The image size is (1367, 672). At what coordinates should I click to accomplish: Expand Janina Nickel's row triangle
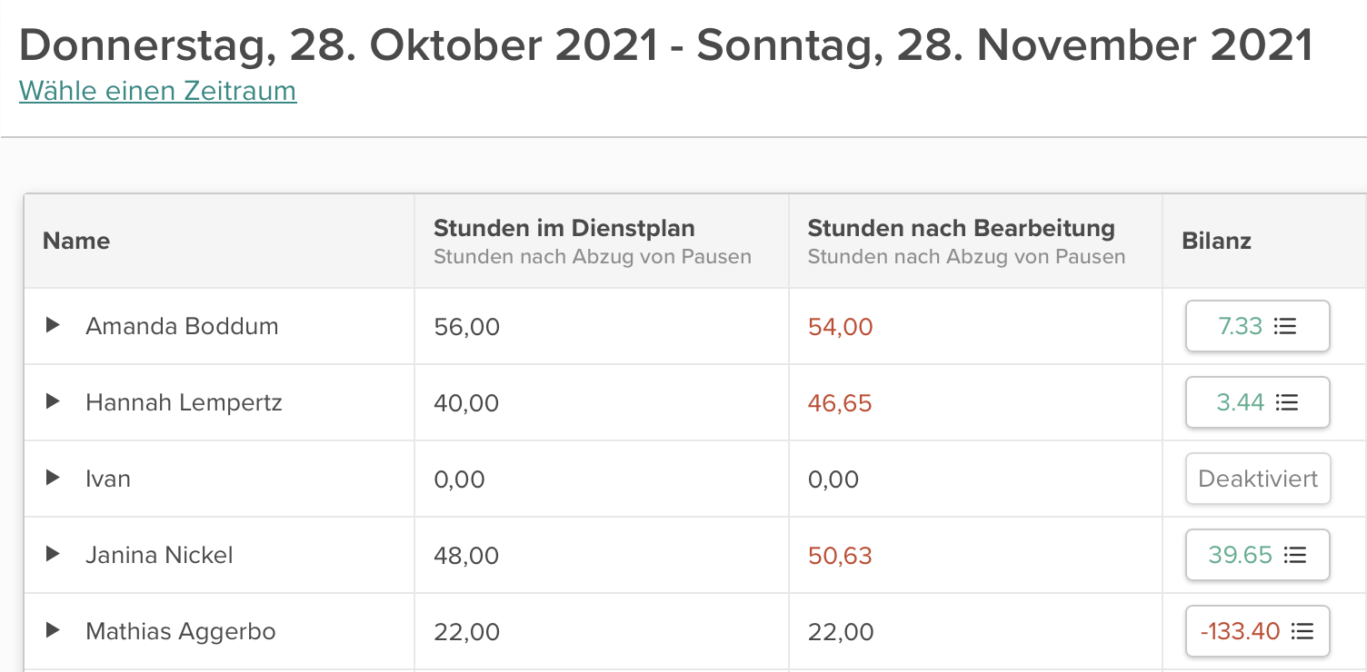coord(53,554)
